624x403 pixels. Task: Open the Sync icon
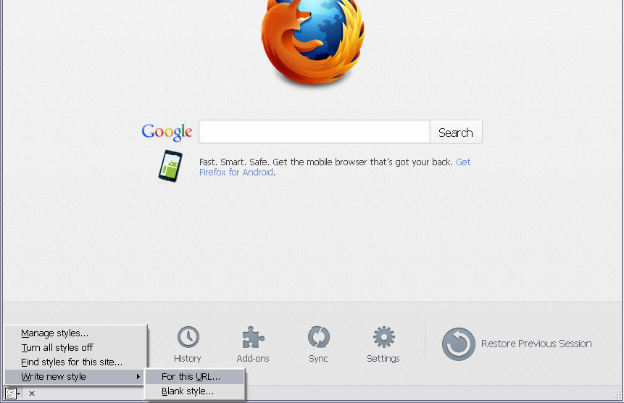click(318, 337)
